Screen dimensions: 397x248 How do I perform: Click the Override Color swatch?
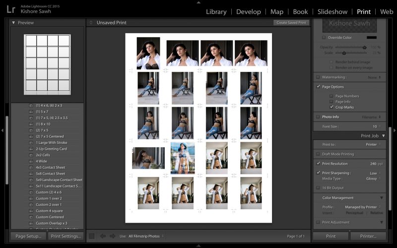(x=372, y=37)
